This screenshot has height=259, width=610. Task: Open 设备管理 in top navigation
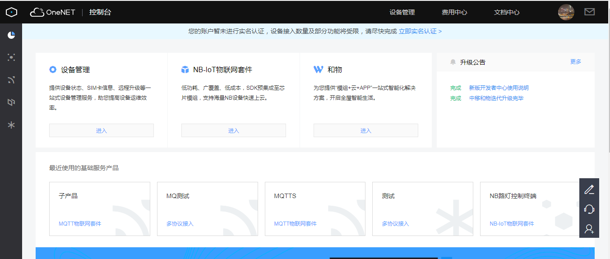point(402,12)
